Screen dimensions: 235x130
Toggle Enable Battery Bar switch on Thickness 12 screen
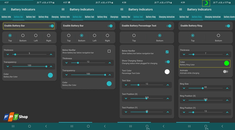(110, 26)
